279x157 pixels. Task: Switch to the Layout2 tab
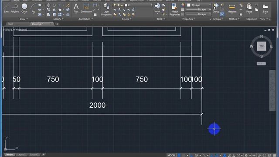(34, 154)
